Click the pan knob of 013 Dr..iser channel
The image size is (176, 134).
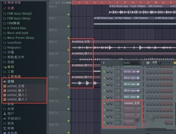point(108,72)
